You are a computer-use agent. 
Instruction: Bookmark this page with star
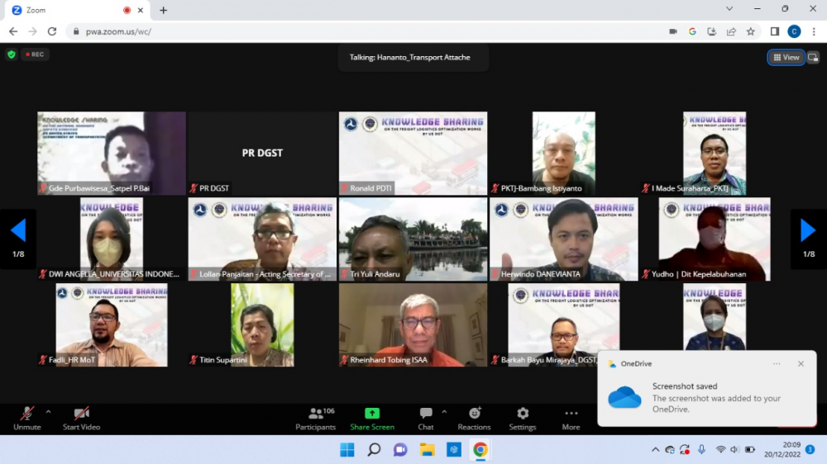point(751,31)
